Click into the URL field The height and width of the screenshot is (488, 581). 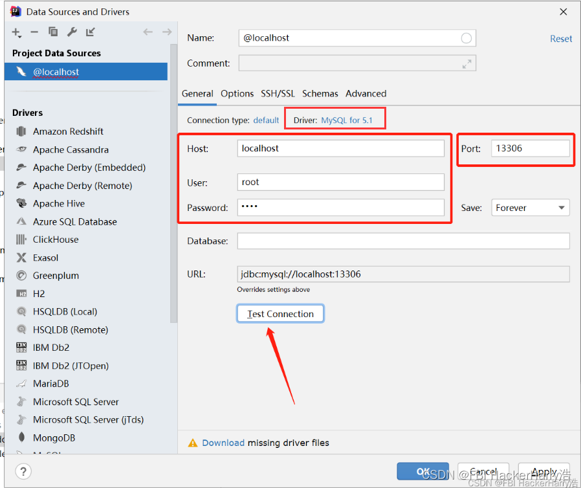click(x=404, y=274)
